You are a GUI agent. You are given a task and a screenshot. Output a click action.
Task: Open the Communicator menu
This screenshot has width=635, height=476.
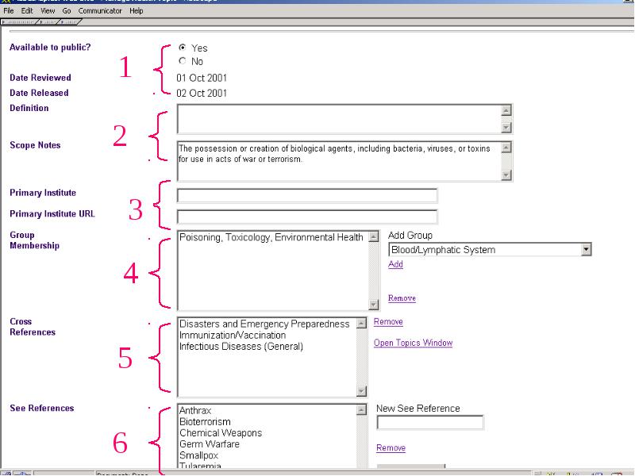(x=100, y=11)
